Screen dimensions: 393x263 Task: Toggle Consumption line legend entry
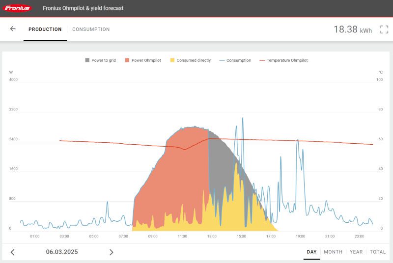235,60
